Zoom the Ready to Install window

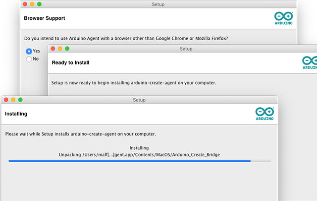click(x=67, y=49)
